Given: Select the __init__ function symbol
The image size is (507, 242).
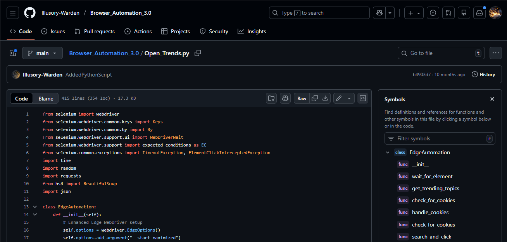Looking at the screenshot, I should pos(420,164).
